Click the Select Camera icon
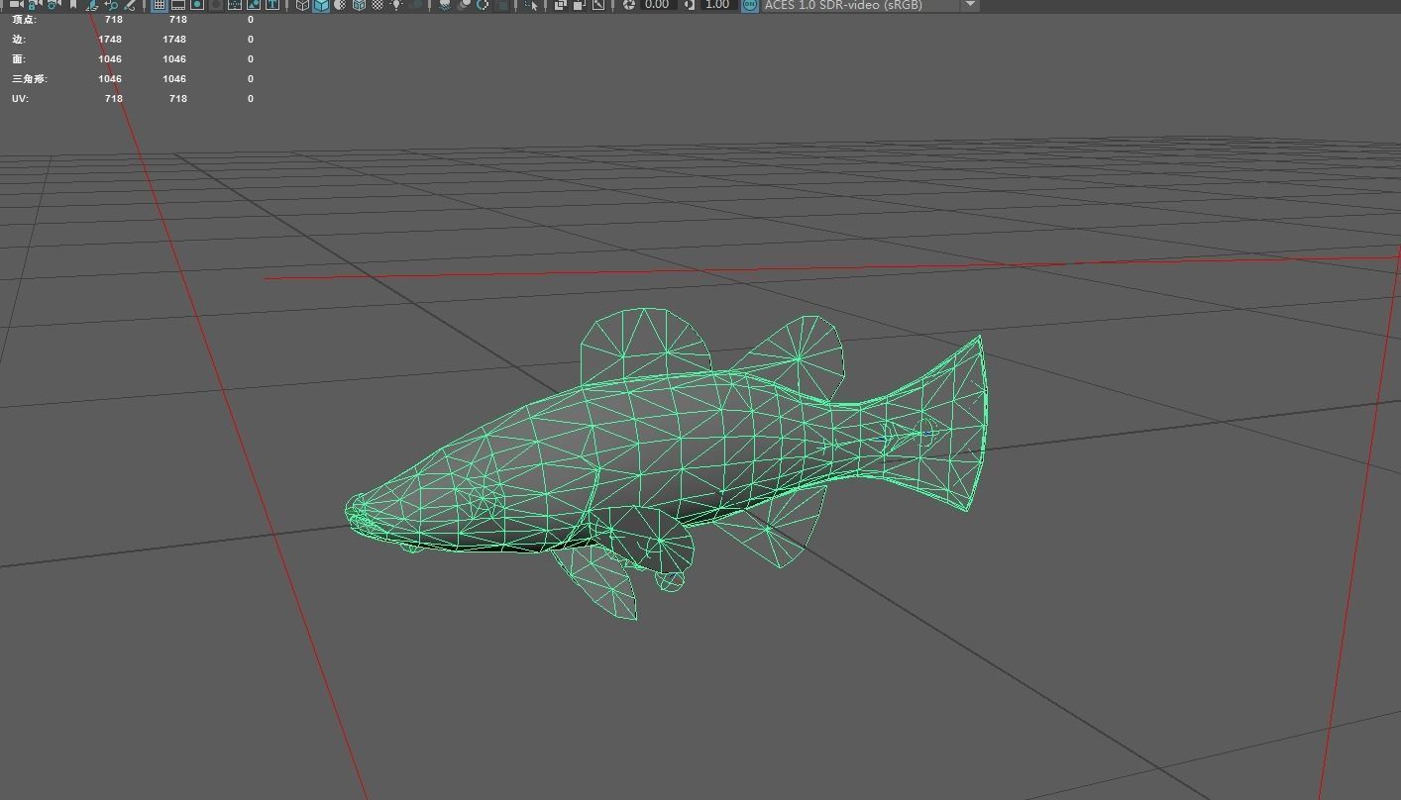This screenshot has height=800, width=1401. pos(16,5)
